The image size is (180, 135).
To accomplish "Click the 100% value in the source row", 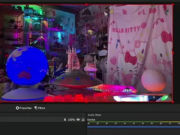I will [x=71, y=120].
